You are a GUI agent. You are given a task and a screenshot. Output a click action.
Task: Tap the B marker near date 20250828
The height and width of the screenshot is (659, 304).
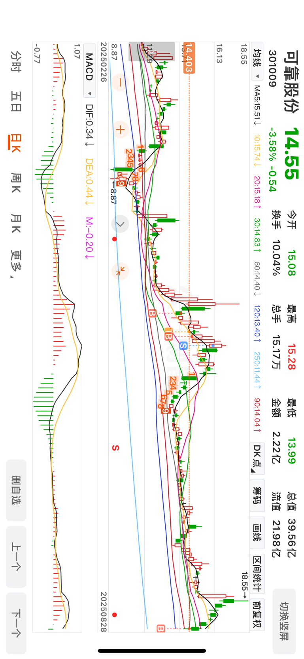point(160,629)
